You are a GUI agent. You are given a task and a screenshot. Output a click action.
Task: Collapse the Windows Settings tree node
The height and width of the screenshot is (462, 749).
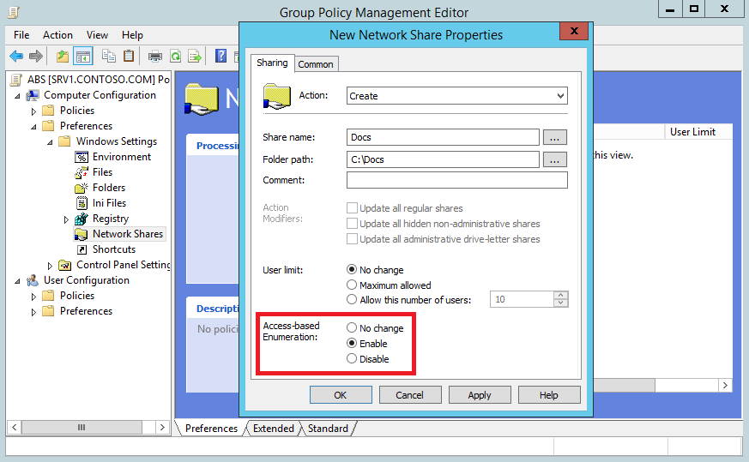point(50,141)
